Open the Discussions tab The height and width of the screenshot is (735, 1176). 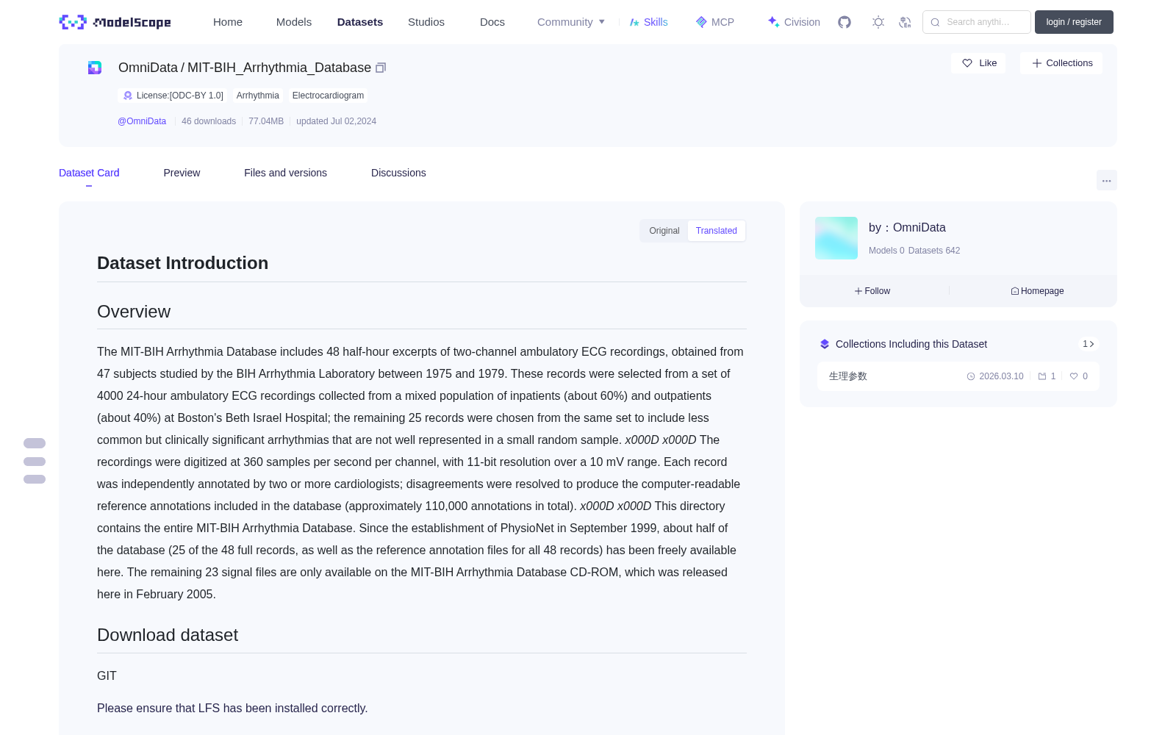398,173
